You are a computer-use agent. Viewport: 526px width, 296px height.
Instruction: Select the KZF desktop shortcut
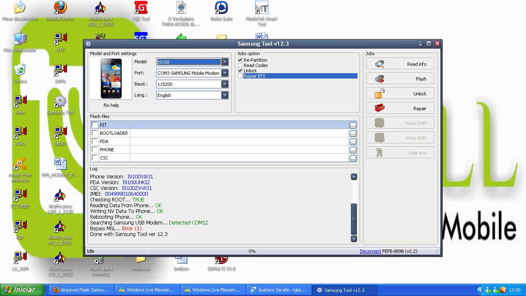click(20, 230)
